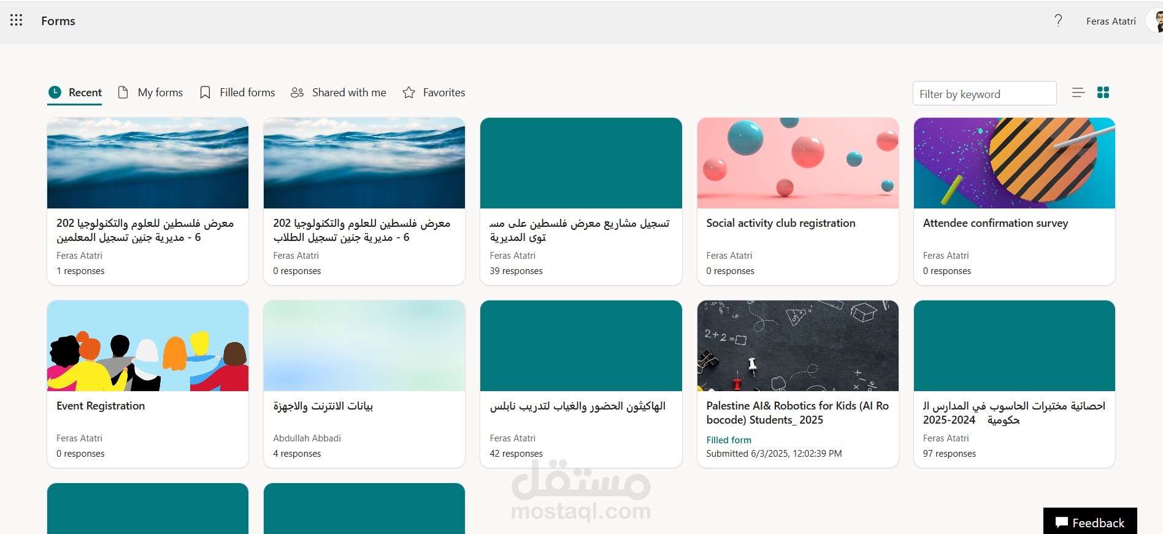Image resolution: width=1163 pixels, height=534 pixels.
Task: Click the Forms app title
Action: click(58, 21)
